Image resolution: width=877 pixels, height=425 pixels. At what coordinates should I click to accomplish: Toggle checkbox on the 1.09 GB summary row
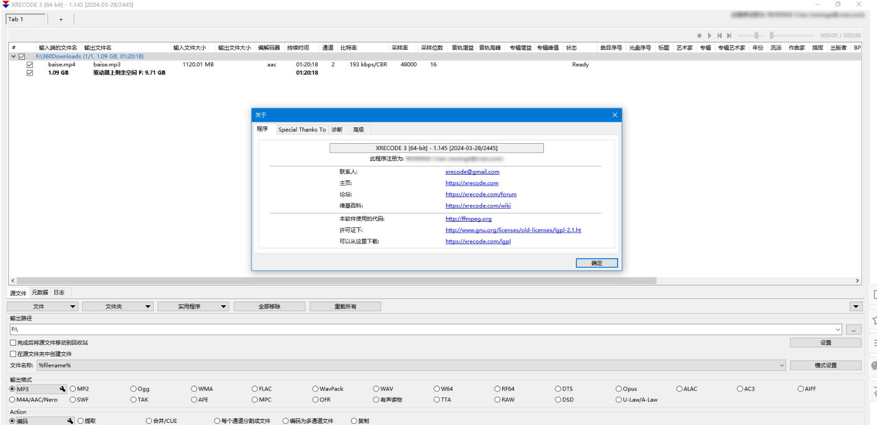(x=30, y=73)
